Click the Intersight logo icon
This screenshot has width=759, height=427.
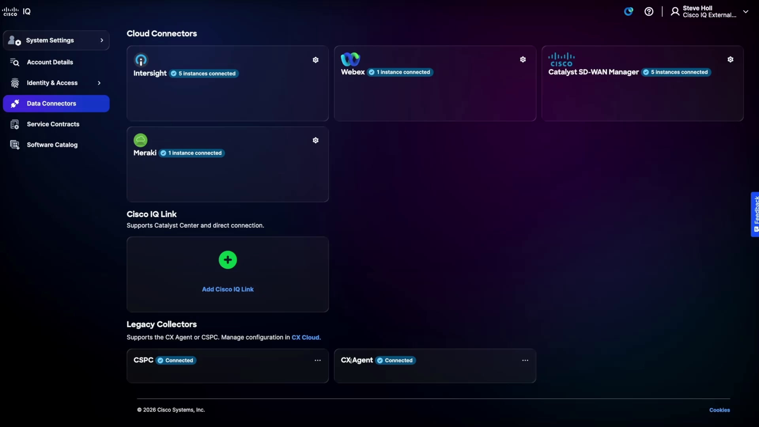[x=141, y=60]
